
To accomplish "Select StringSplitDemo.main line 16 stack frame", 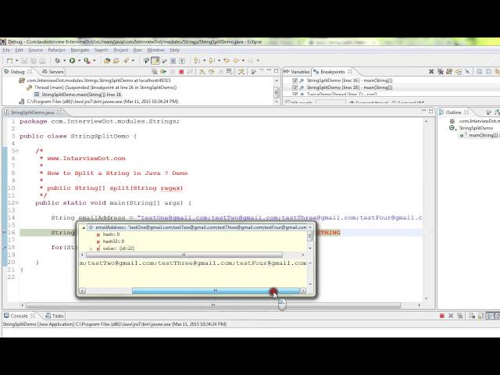I will coord(81,95).
